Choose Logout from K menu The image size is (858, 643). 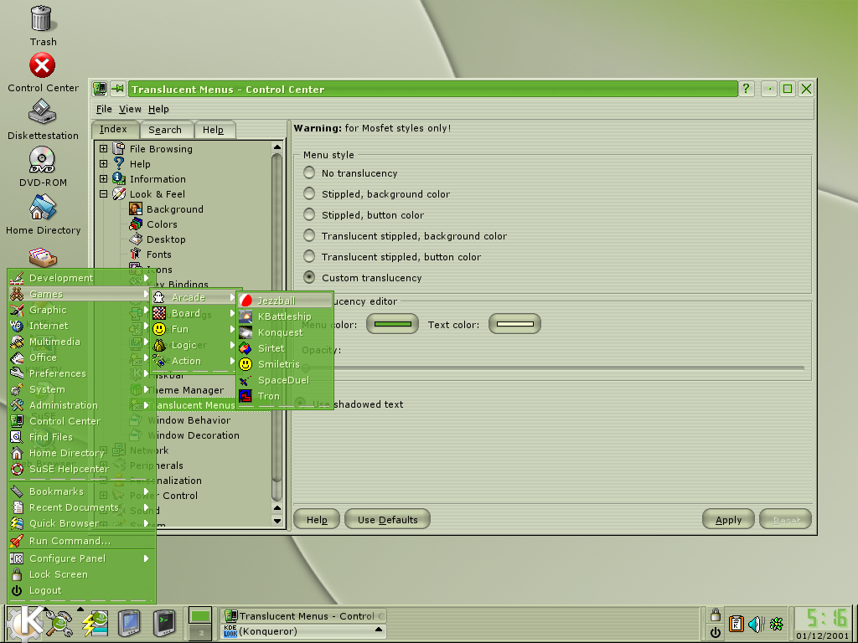(81, 590)
